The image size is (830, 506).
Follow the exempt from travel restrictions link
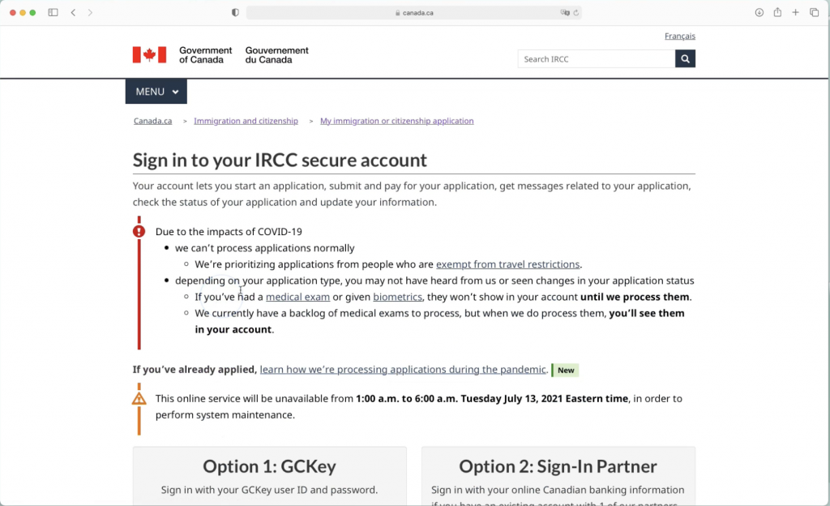point(507,264)
